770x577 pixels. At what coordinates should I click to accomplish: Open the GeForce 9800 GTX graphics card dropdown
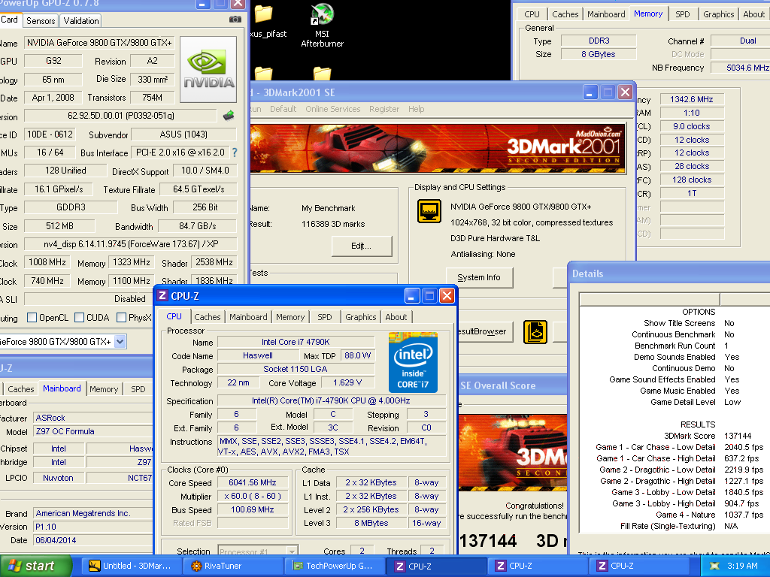tap(120, 342)
